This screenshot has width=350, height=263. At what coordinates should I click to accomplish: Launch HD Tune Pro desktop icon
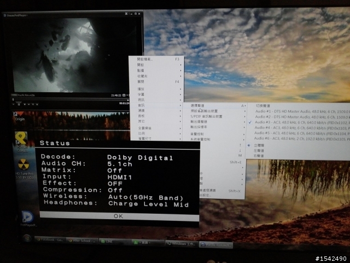point(24,169)
